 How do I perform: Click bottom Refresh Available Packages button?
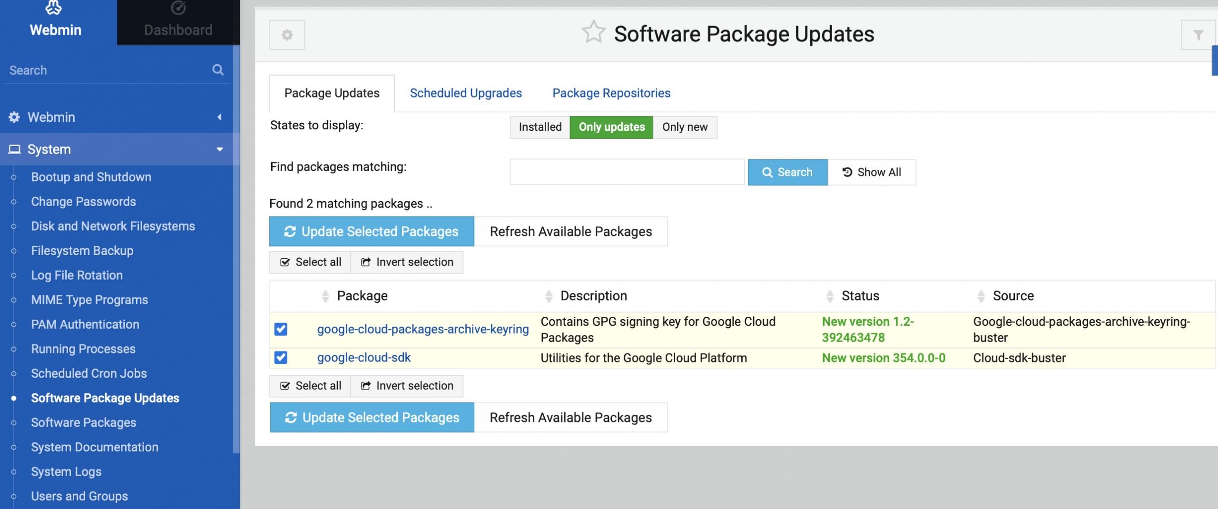tap(571, 418)
